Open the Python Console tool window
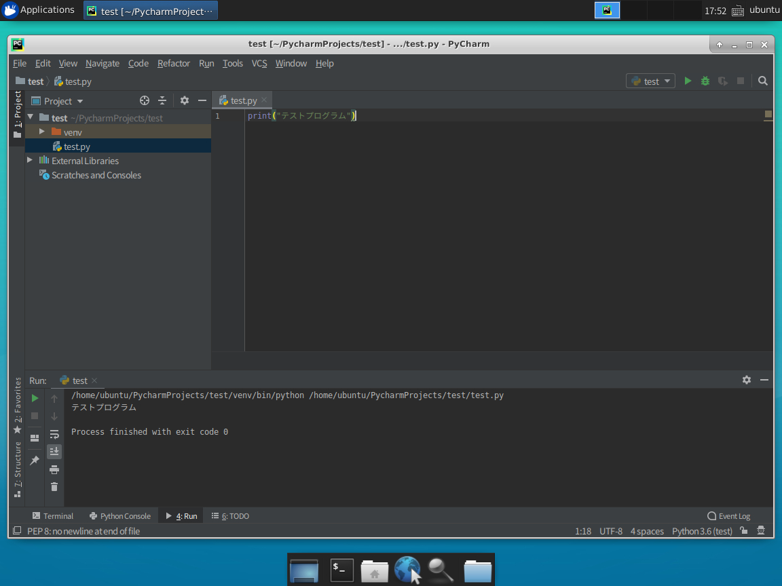The height and width of the screenshot is (586, 782). tap(119, 515)
